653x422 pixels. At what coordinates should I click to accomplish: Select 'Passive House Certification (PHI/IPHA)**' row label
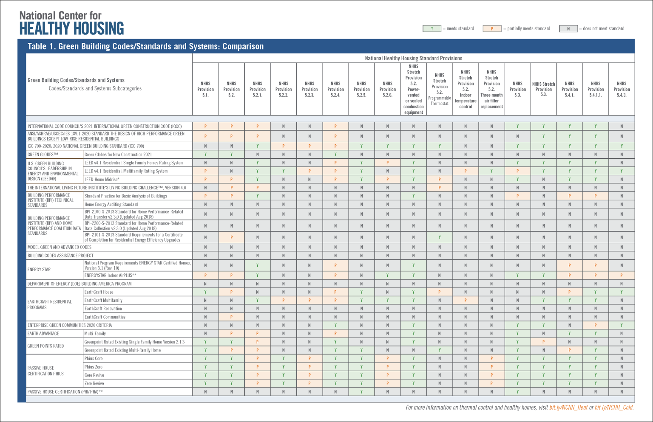pos(65,392)
